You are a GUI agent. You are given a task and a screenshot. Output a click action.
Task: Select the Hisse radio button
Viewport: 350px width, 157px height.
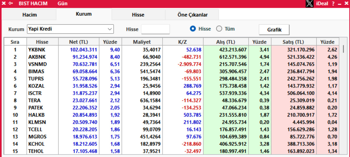click(x=192, y=29)
